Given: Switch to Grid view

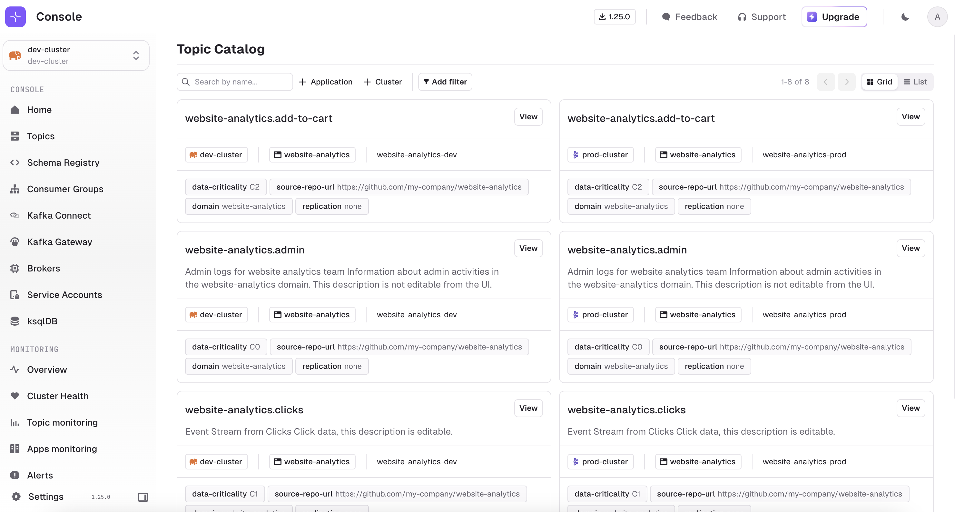Looking at the screenshot, I should [879, 82].
